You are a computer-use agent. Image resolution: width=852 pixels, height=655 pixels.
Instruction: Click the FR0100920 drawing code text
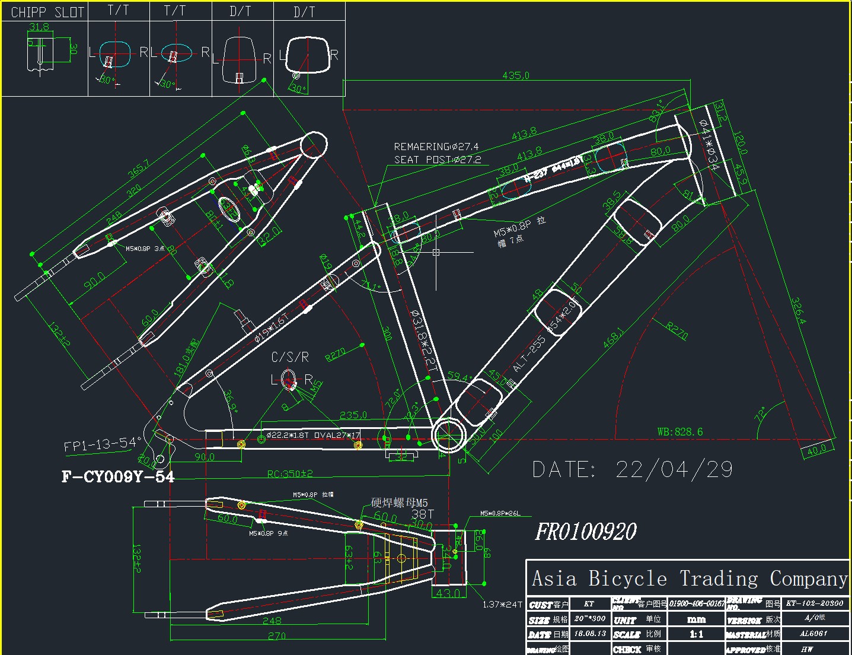click(586, 532)
